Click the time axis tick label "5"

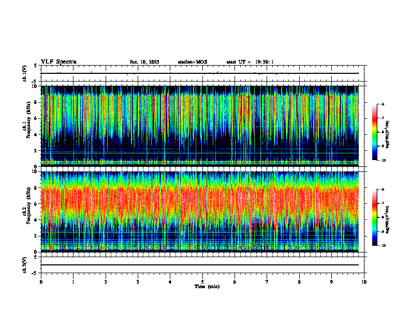coord(202,282)
